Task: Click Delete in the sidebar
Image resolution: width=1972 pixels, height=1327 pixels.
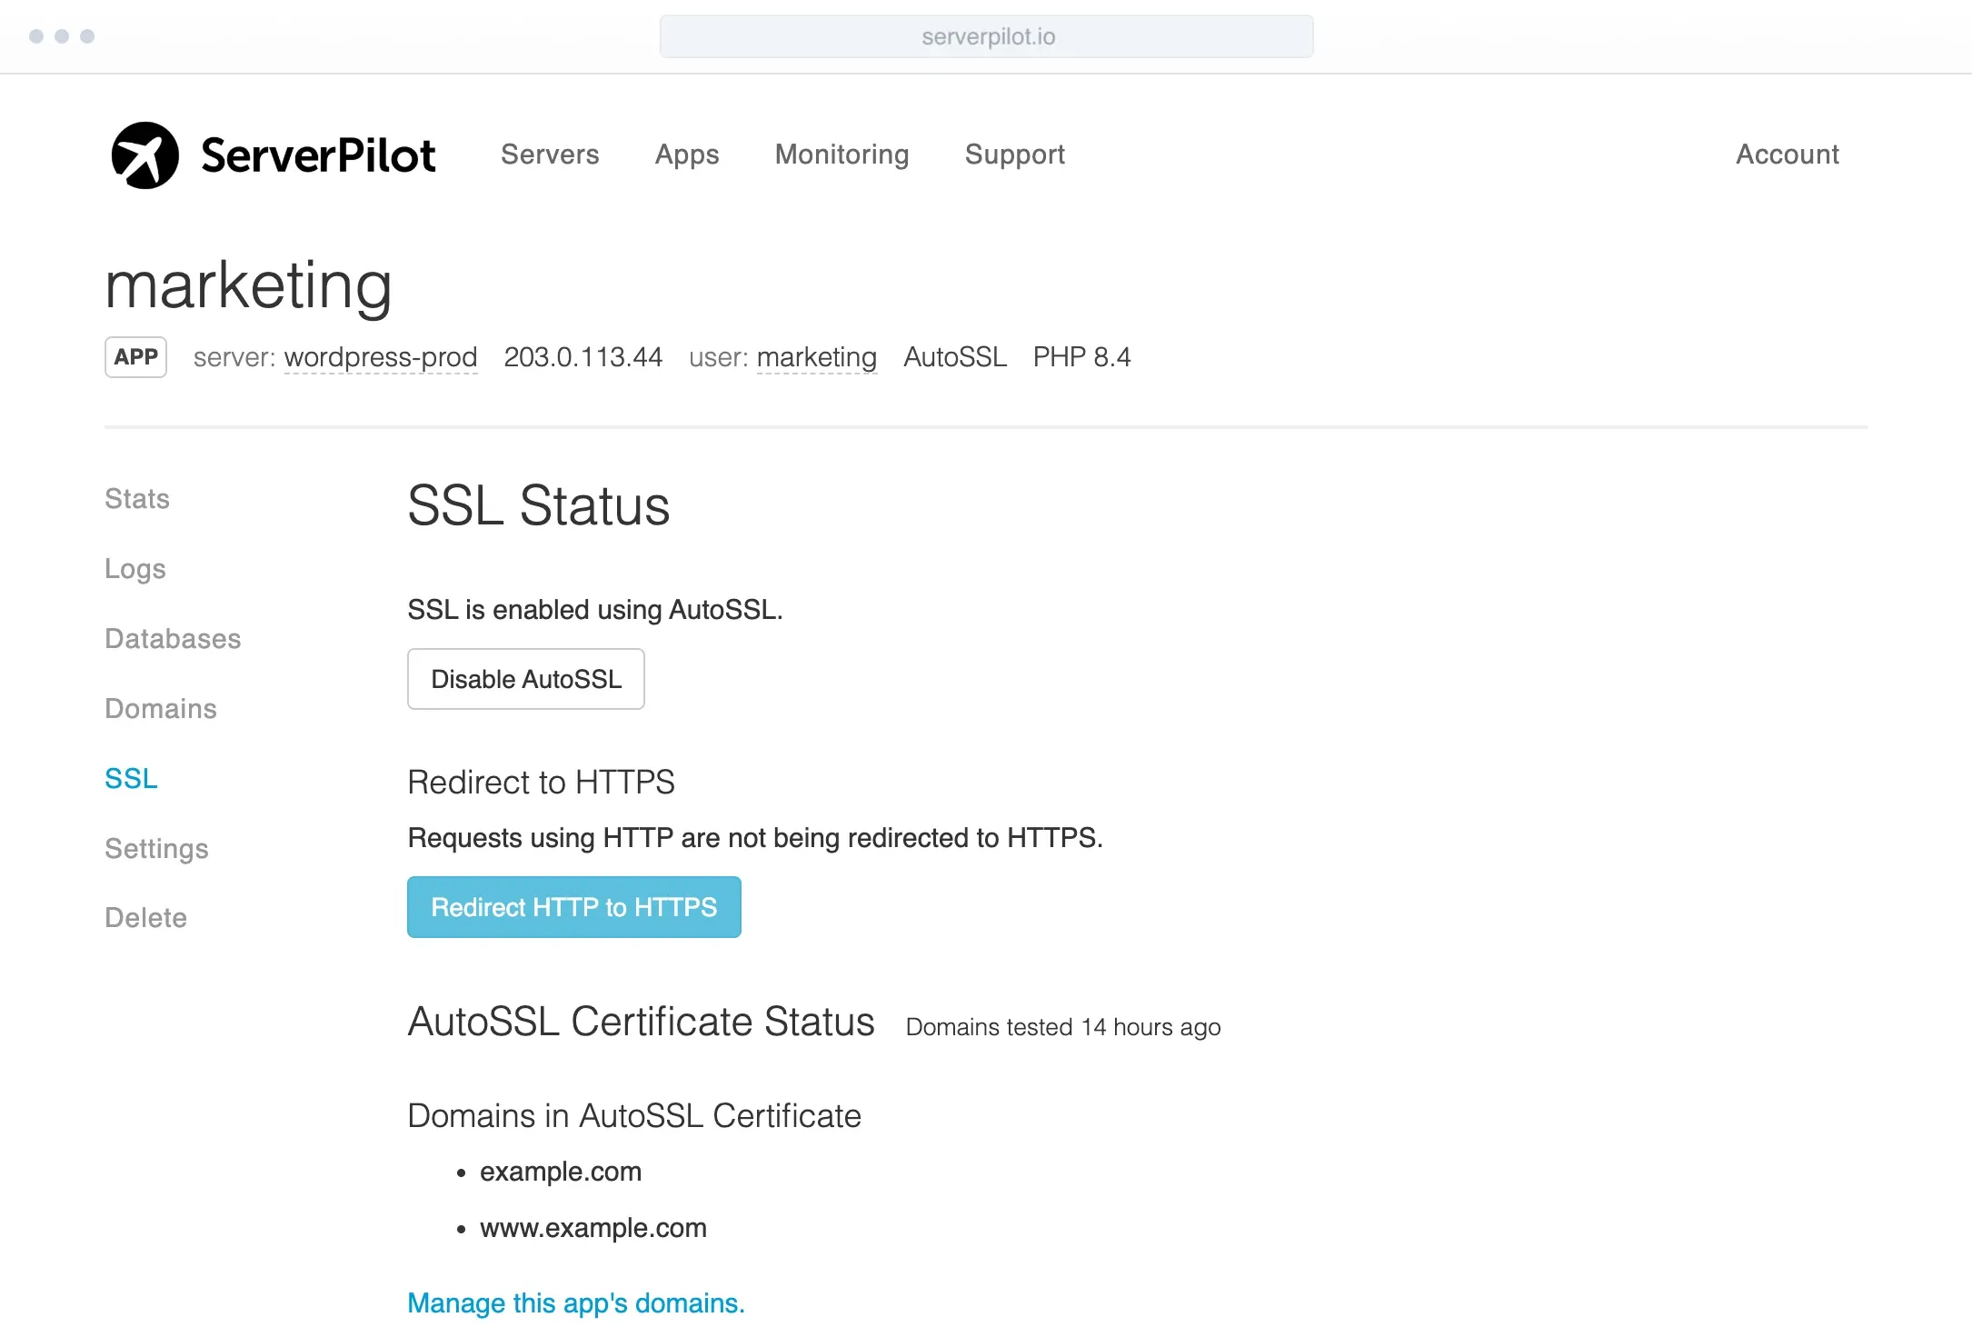Action: click(145, 918)
